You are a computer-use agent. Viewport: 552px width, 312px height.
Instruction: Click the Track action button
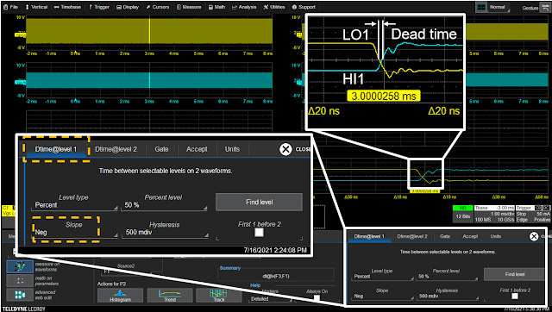click(x=219, y=295)
